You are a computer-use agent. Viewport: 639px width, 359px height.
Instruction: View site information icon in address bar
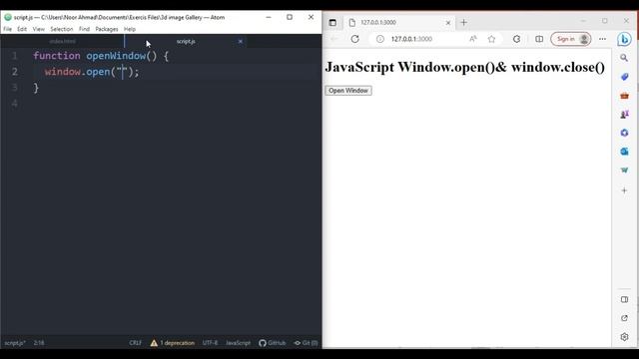coord(379,39)
